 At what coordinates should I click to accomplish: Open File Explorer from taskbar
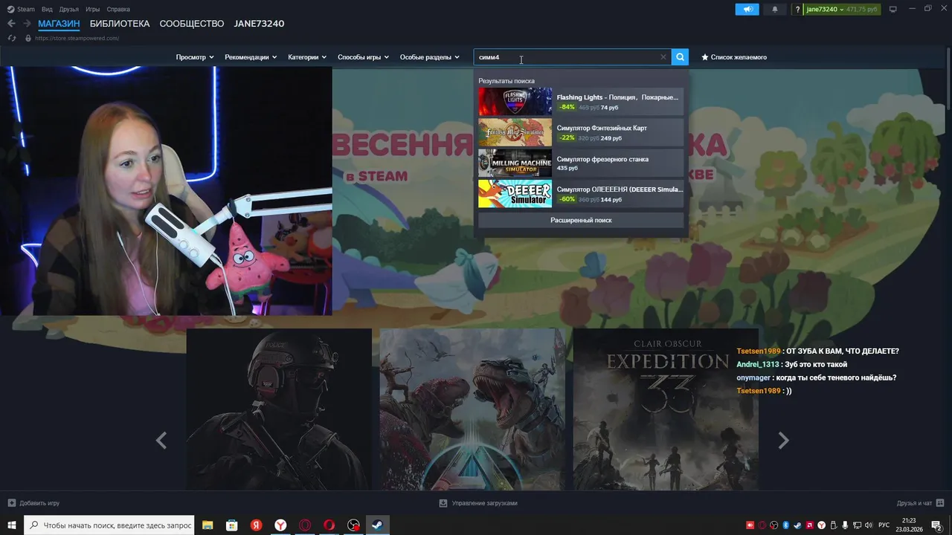click(x=208, y=525)
